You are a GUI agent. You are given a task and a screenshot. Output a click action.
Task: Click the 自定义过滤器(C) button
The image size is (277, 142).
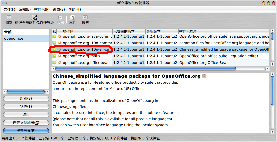26,123
